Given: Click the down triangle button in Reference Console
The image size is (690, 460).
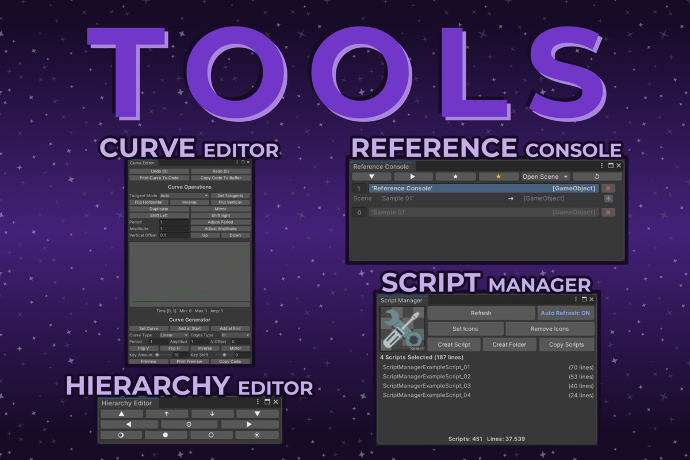Looking at the screenshot, I should click(371, 177).
